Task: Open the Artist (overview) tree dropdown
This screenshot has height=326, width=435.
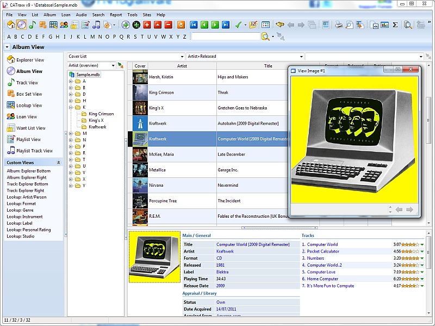Action: tap(113, 65)
